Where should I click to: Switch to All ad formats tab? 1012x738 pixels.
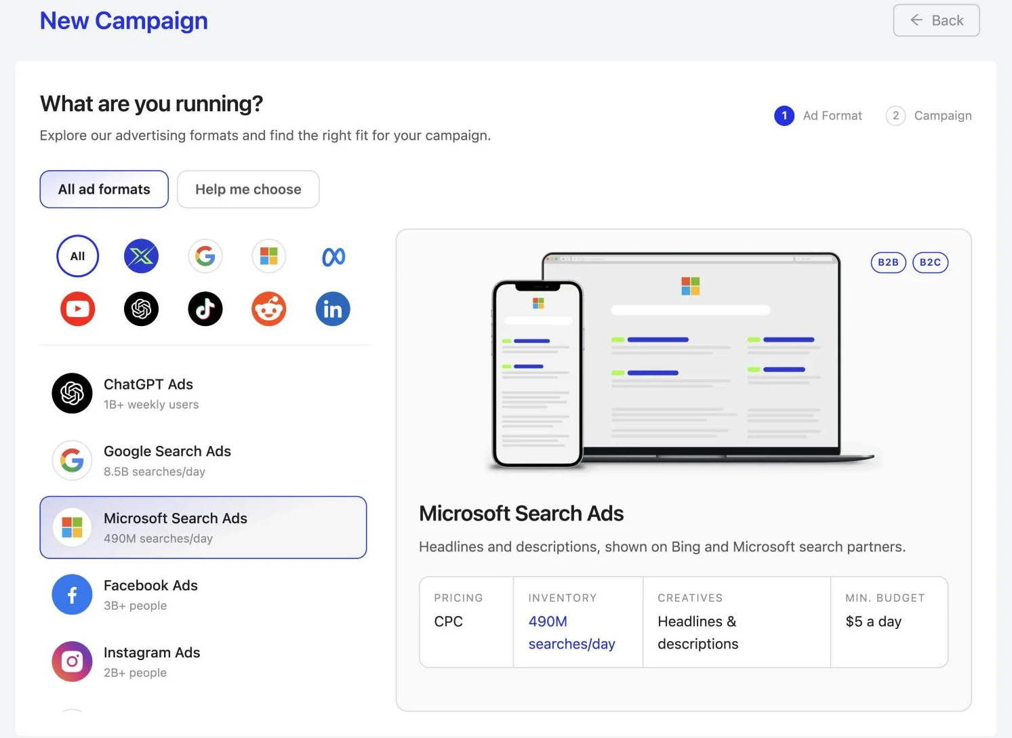click(104, 189)
